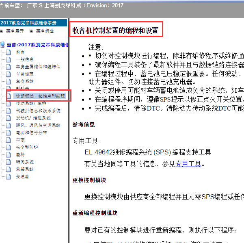Image resolution: width=244 pixels, height=243 pixels.
Task: Open 暖风、通风与空调系统 section
Action: pyautogui.click(x=38, y=126)
